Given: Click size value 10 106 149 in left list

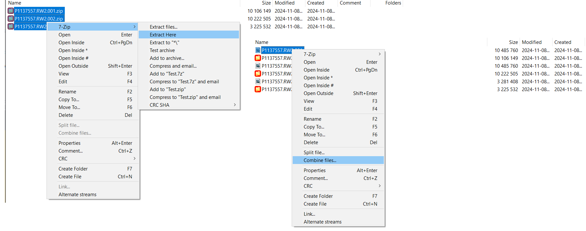Looking at the screenshot, I should 259,11.
